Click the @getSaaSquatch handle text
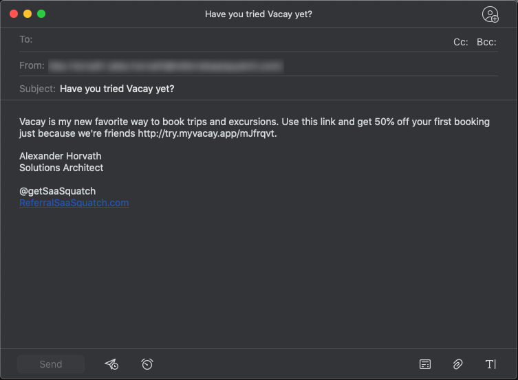 coord(58,191)
